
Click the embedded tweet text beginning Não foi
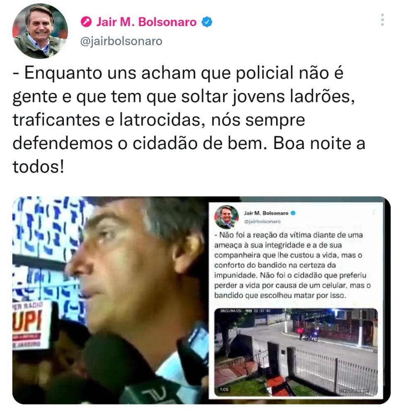pos(292,265)
